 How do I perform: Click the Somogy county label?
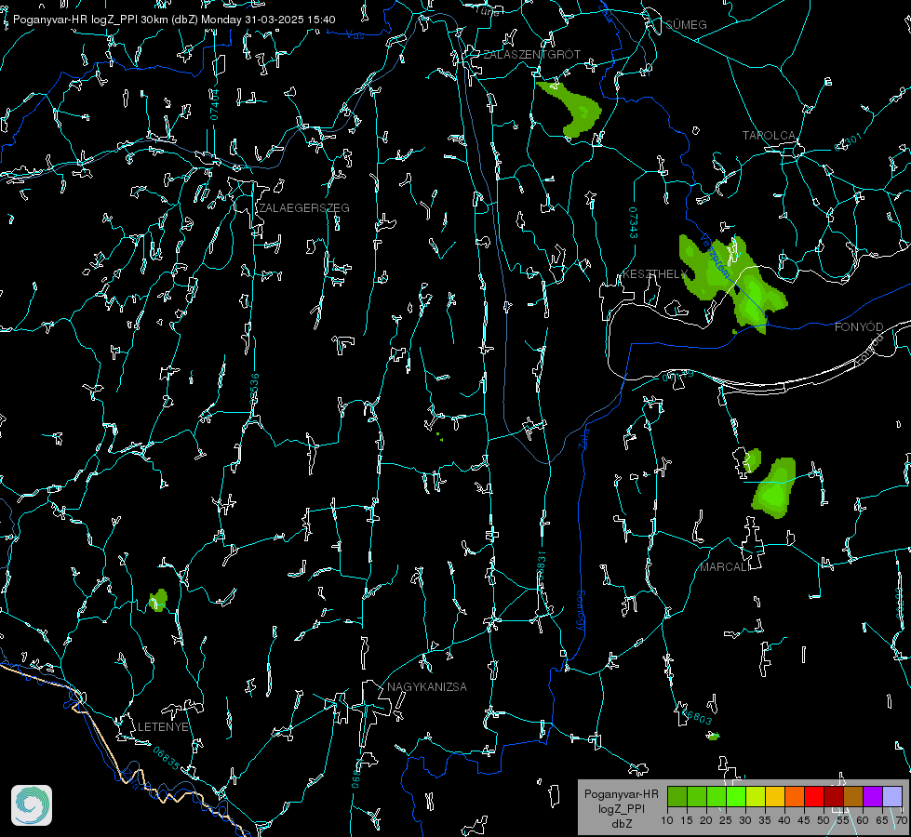581,611
